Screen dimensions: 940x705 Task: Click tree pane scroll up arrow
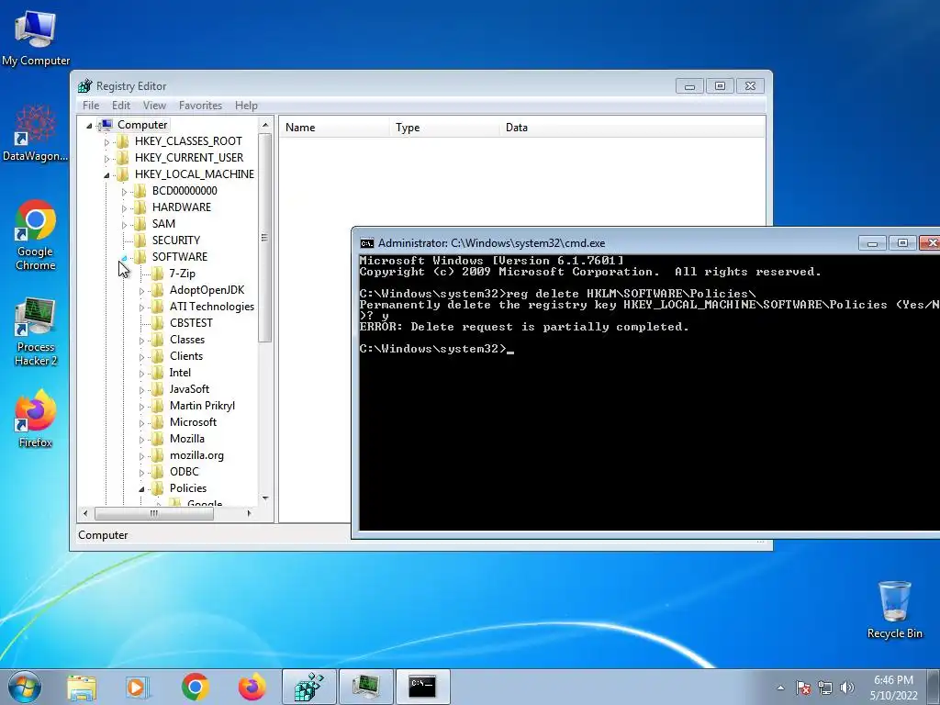[x=265, y=125]
